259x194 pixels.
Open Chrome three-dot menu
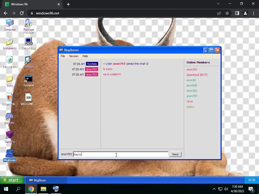253,13
